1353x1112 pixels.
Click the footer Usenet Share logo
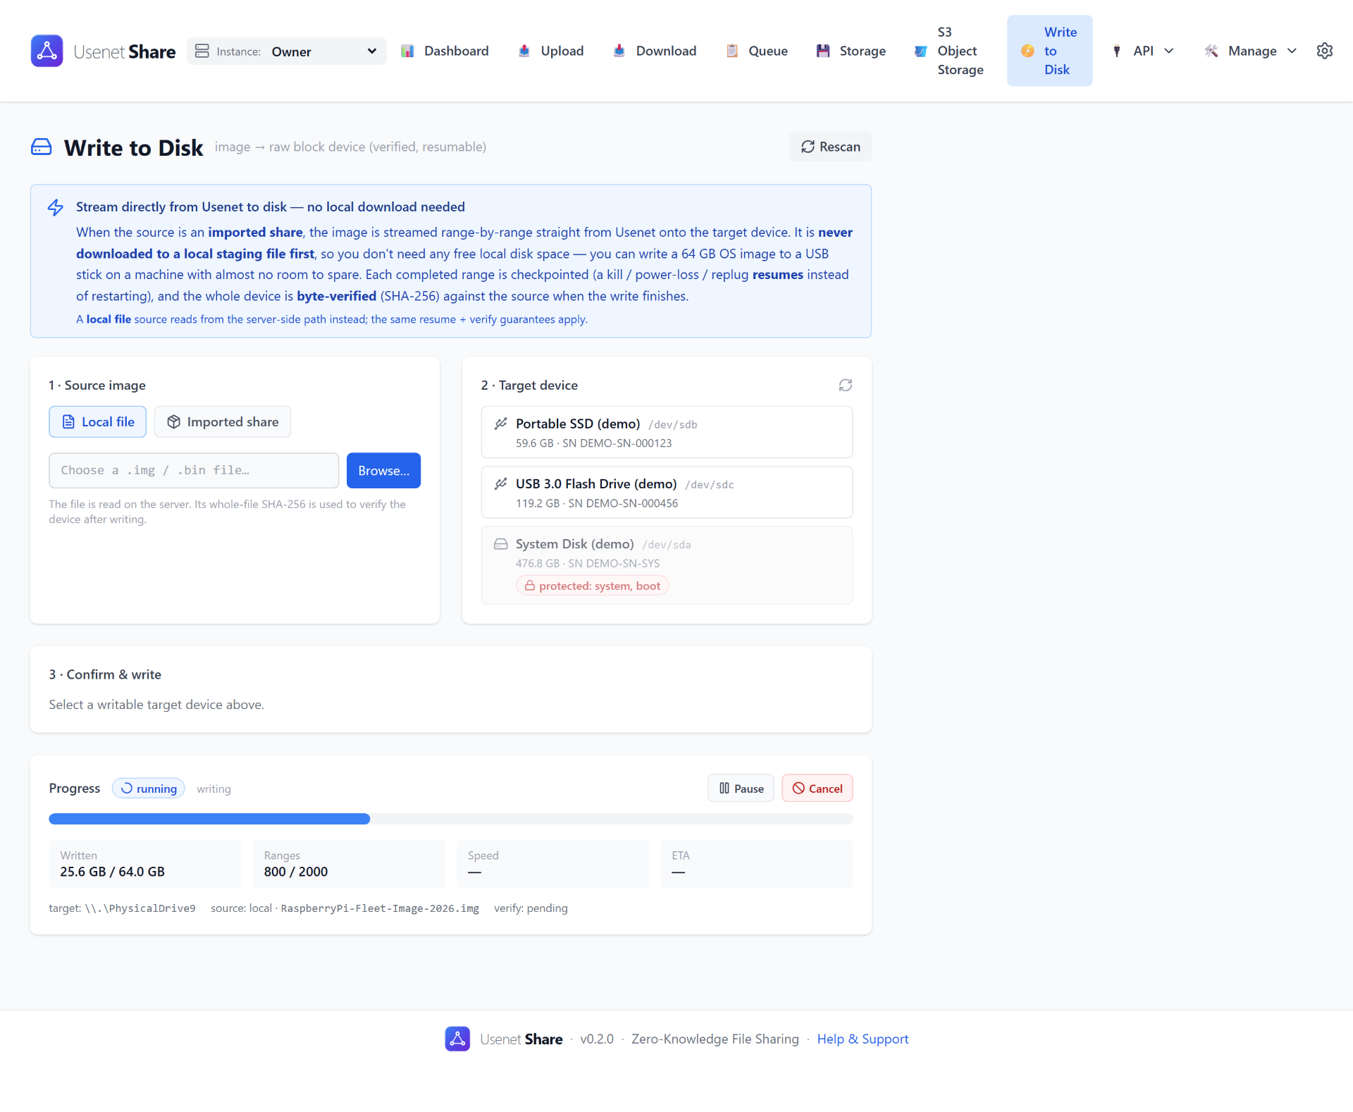coord(457,1039)
